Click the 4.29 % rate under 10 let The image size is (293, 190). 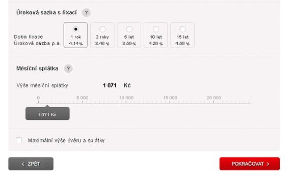coord(155,44)
